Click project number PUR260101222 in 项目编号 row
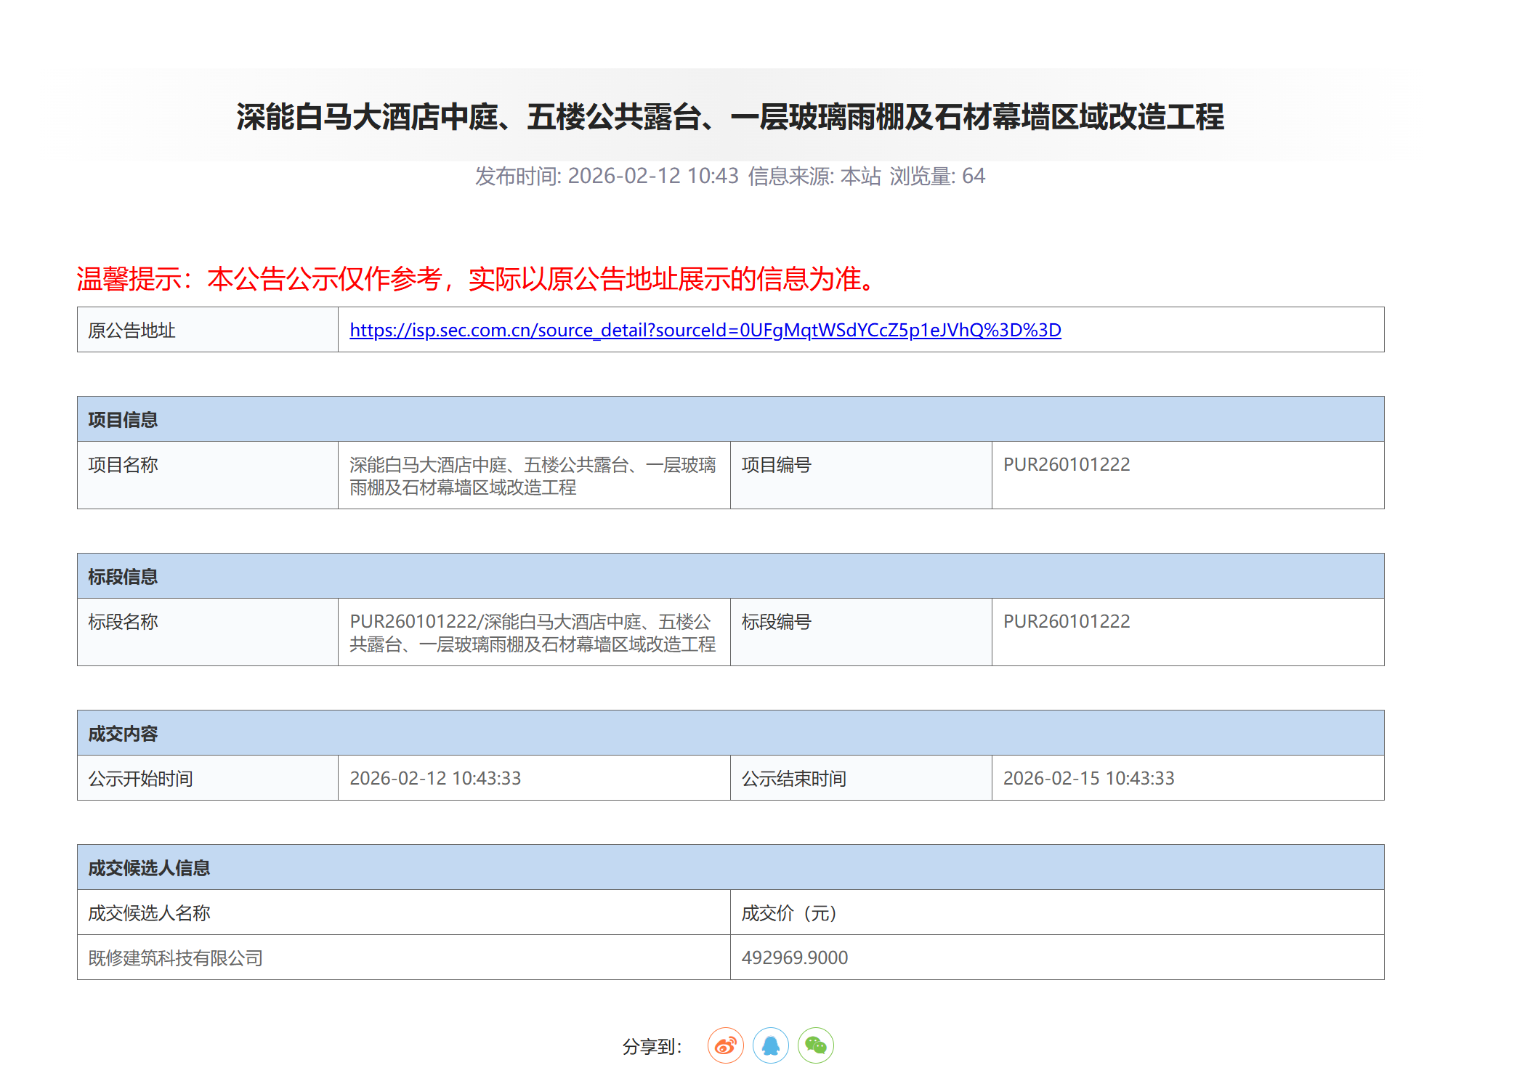1517x1081 pixels. click(x=1066, y=465)
